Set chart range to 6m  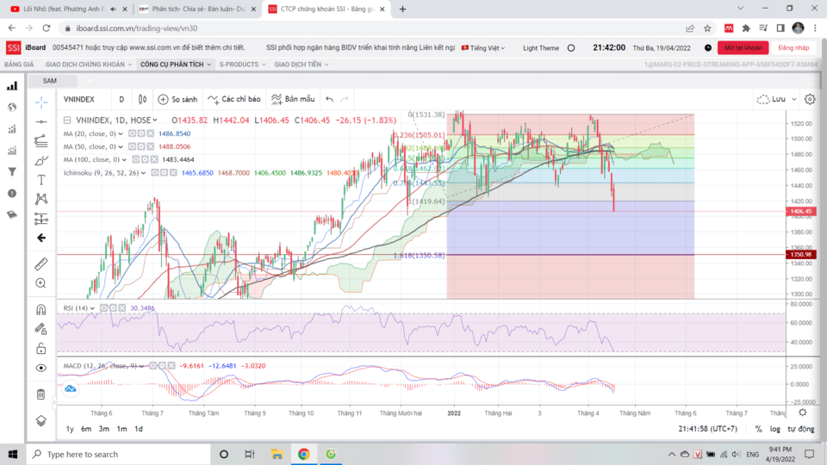pyautogui.click(x=86, y=429)
